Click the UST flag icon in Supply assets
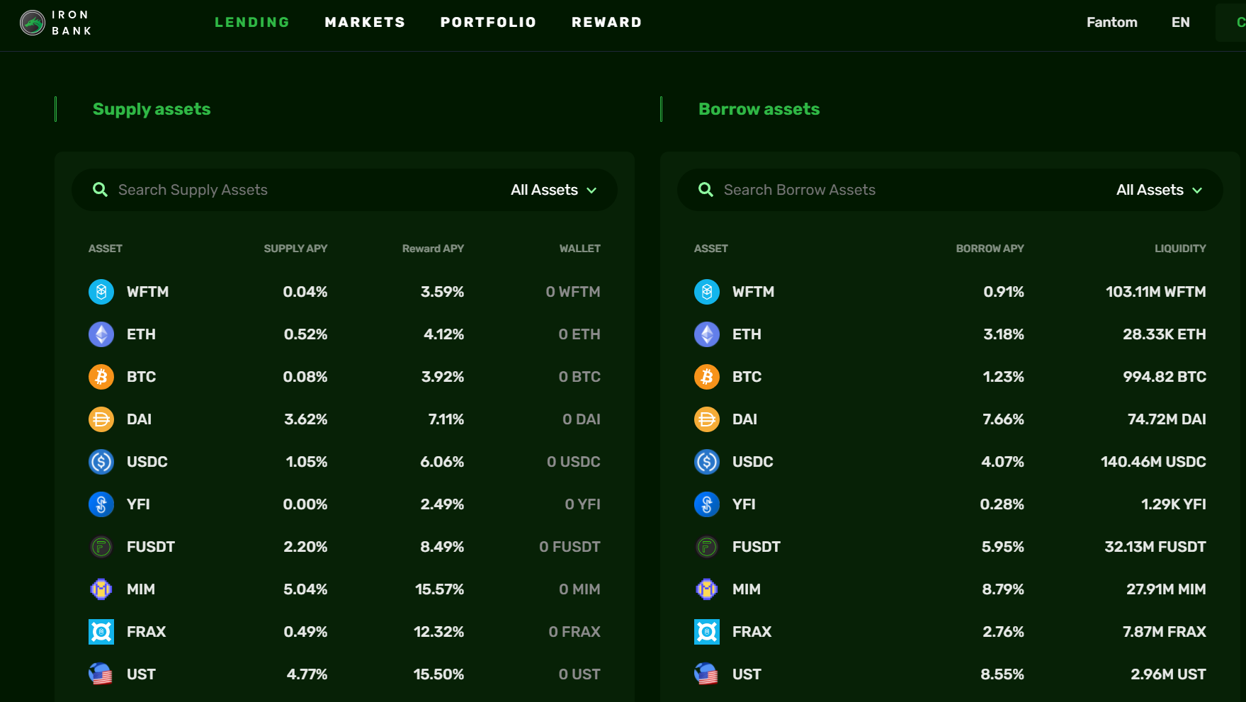 [101, 674]
